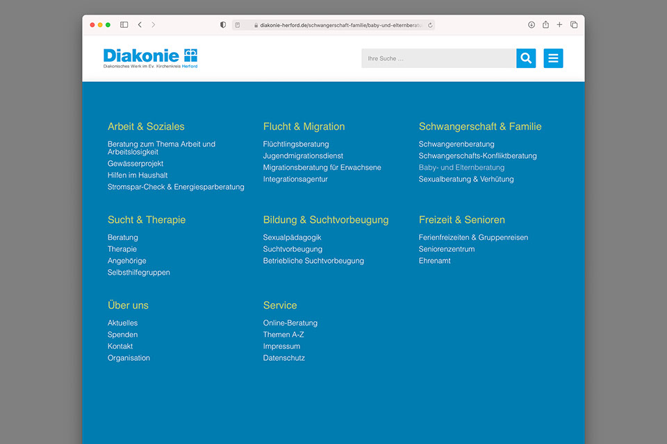Reload page using the address bar icon
Viewport: 667px width, 444px height.
pos(430,25)
